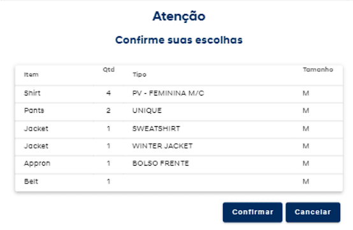Click the Atenção dialog title
The width and height of the screenshot is (353, 230).
point(179,16)
